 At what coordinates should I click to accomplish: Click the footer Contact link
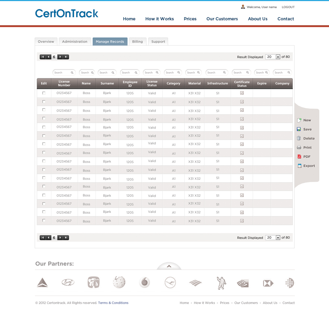(289, 303)
